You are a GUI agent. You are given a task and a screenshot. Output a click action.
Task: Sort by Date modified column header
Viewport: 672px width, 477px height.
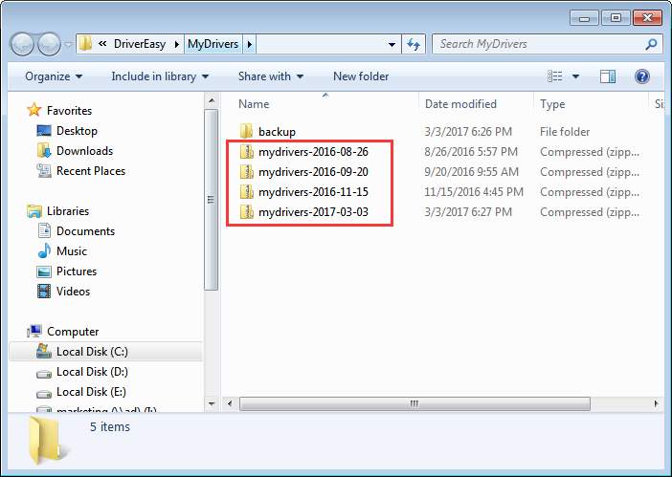(x=460, y=104)
